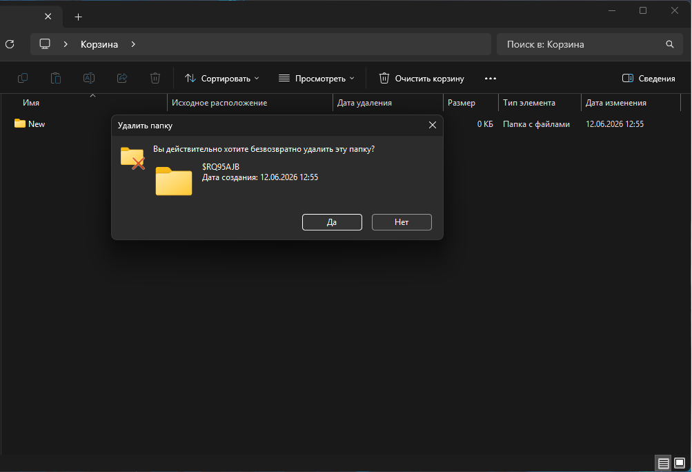Expand the chevron after Корзина in address bar

point(133,44)
